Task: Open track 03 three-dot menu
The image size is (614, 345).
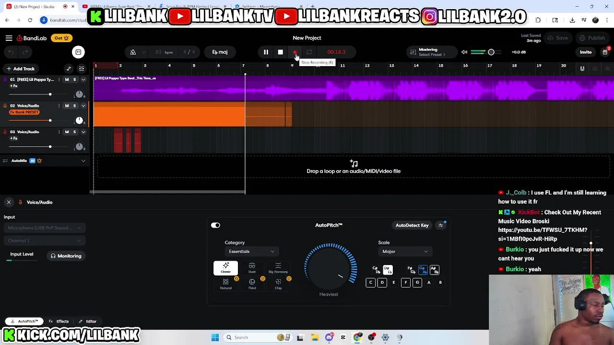Action: [59, 132]
